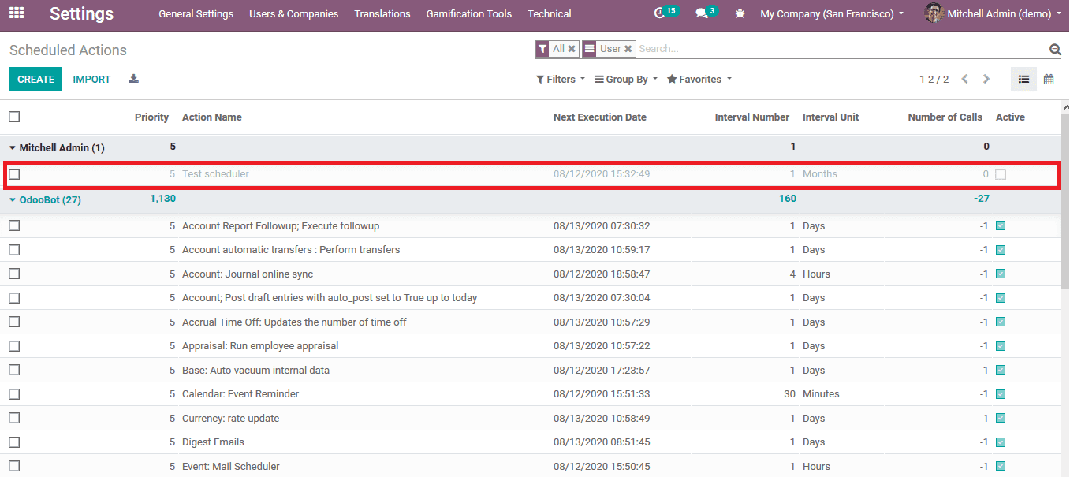
Task: Click the search magnifier icon
Action: pyautogui.click(x=1055, y=49)
